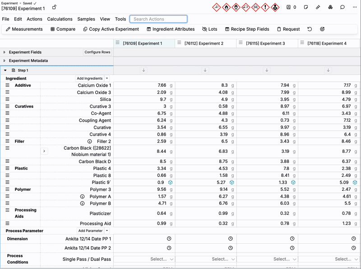Collapse the Step 1 section
Viewport: 361px width, 269px height.
[5, 71]
